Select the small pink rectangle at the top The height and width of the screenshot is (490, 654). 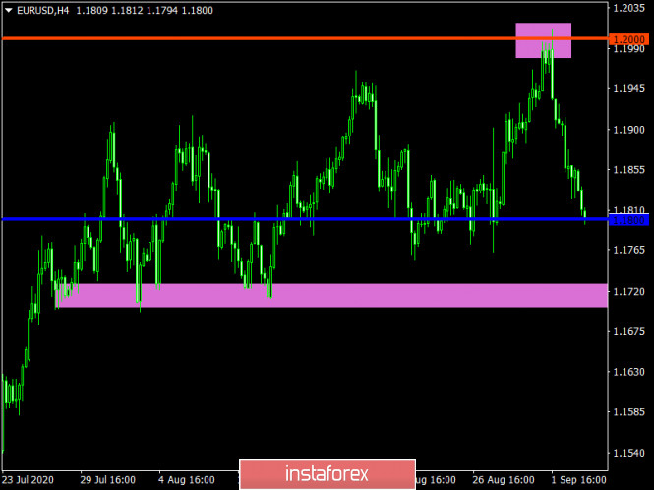click(543, 39)
